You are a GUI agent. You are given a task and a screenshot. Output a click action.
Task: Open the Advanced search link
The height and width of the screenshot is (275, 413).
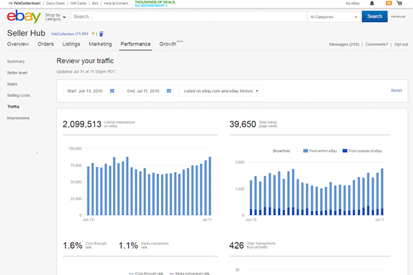pyautogui.click(x=398, y=16)
